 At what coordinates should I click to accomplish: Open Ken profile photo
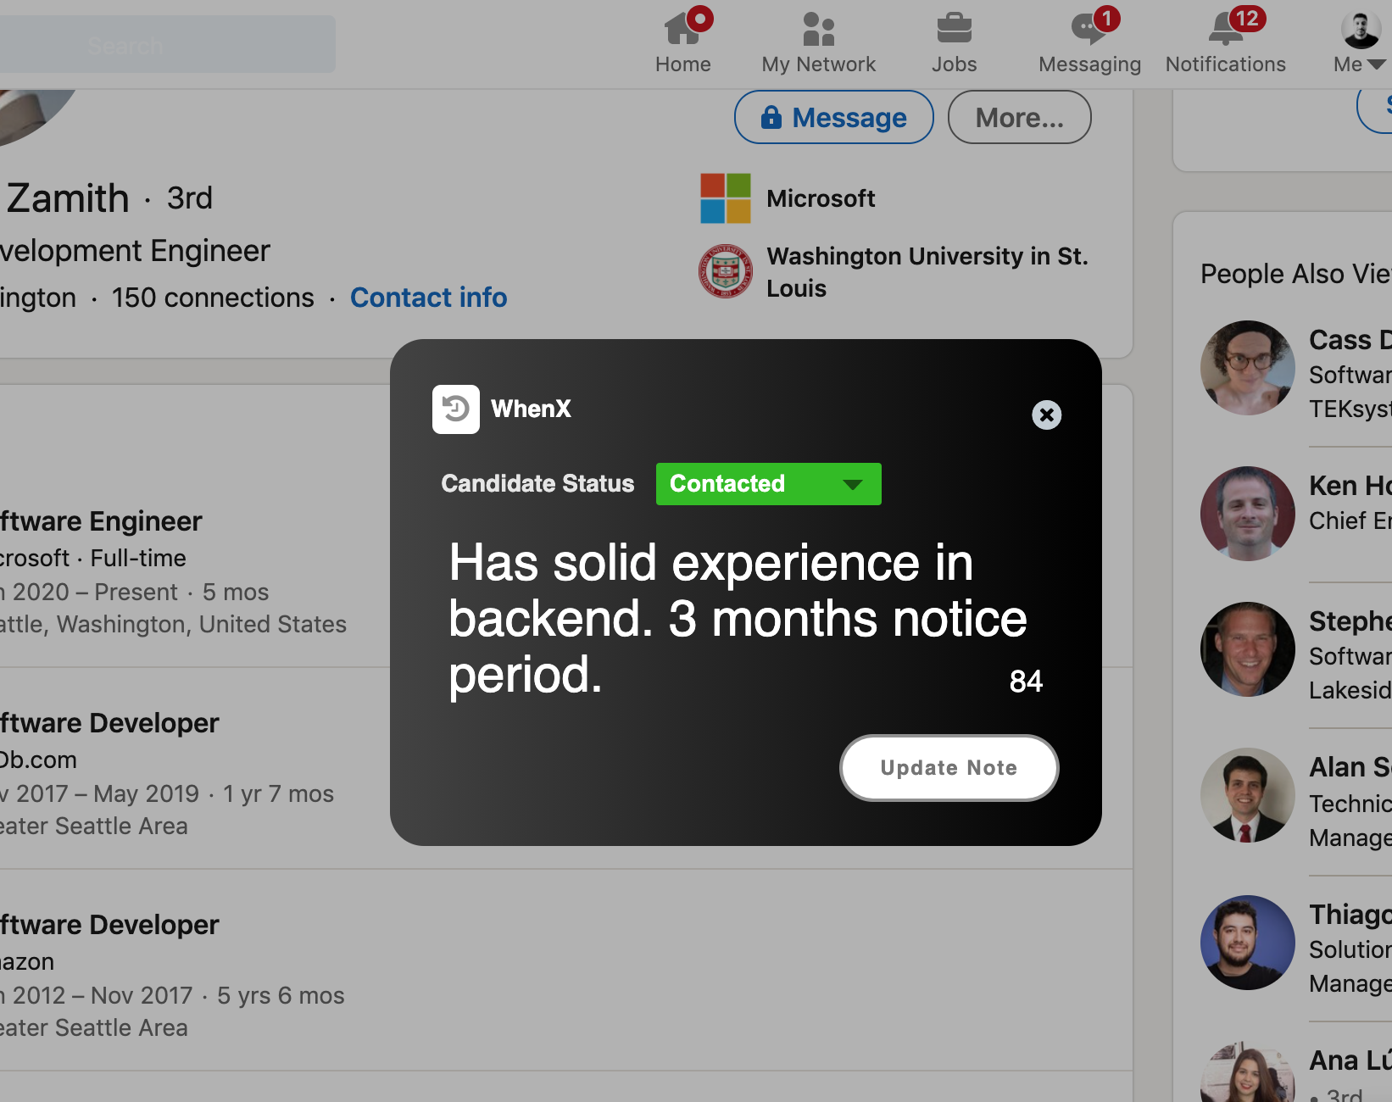(x=1248, y=514)
